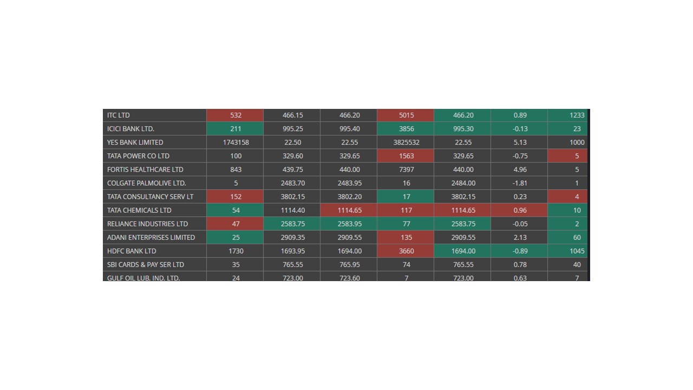Click last price 2484.00 for Colgate
Image resolution: width=693 pixels, height=390 pixels.
click(462, 183)
